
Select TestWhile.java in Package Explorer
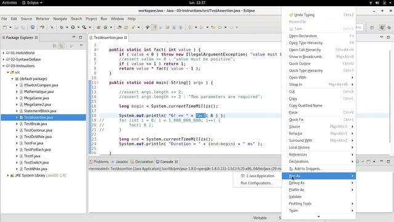[36, 169]
